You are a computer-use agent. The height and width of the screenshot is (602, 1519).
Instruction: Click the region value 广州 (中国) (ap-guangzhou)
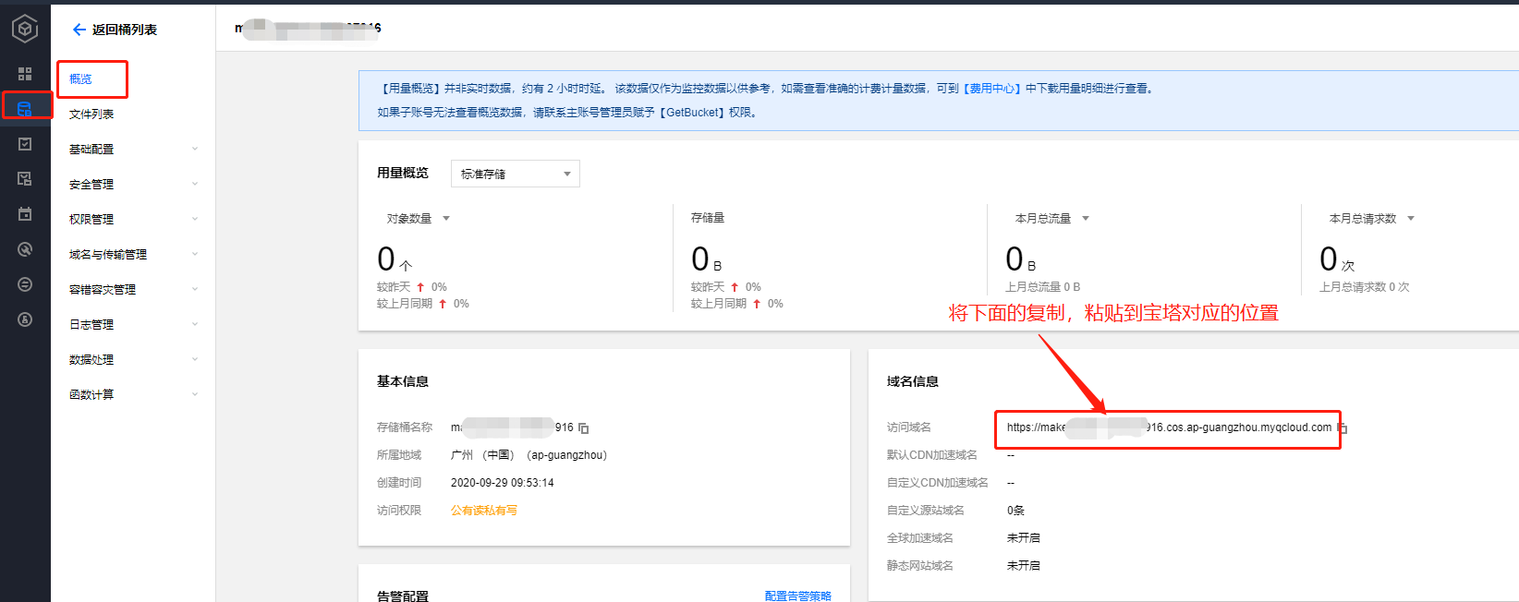(529, 455)
